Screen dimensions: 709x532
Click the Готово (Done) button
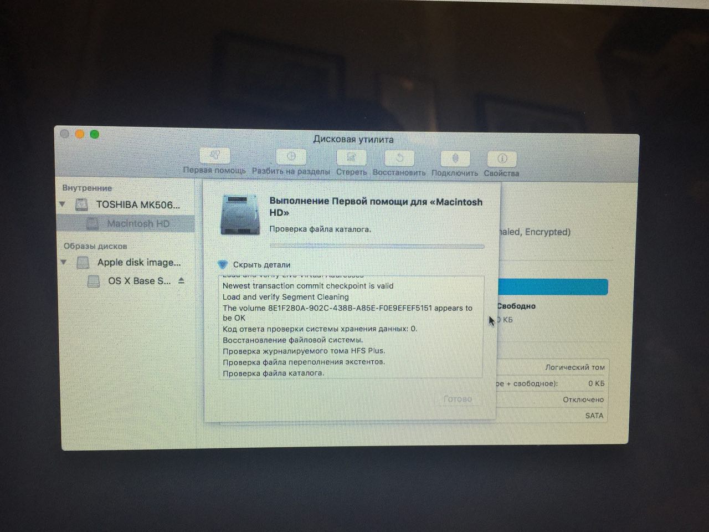coord(458,399)
